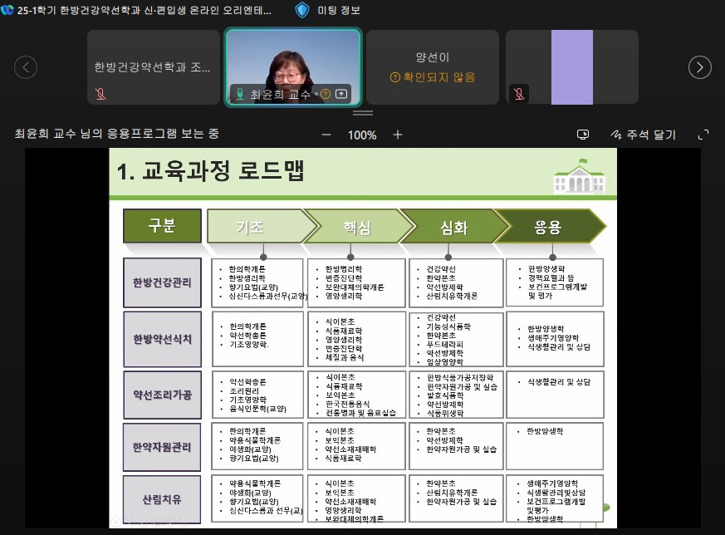Screen dimensions: 725x535
Task: Zoom out with the minus button
Action: click(x=326, y=135)
